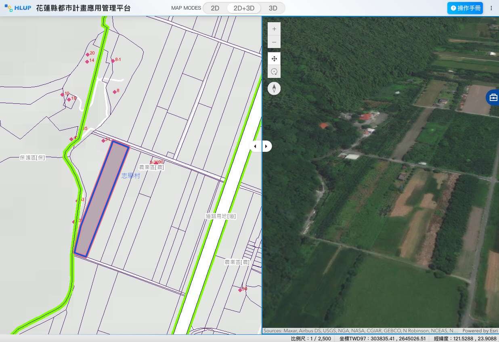Open the 操作手冊 user manual
This screenshot has width=499, height=342.
[x=465, y=8]
